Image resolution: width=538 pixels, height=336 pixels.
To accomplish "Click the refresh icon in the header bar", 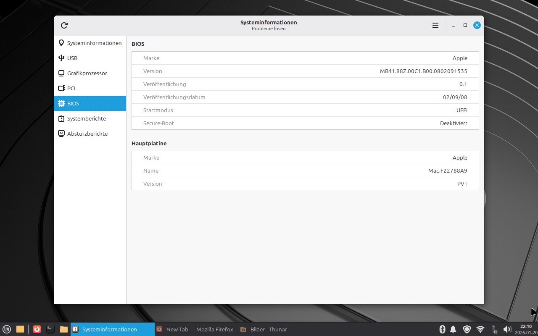I will [x=64, y=26].
